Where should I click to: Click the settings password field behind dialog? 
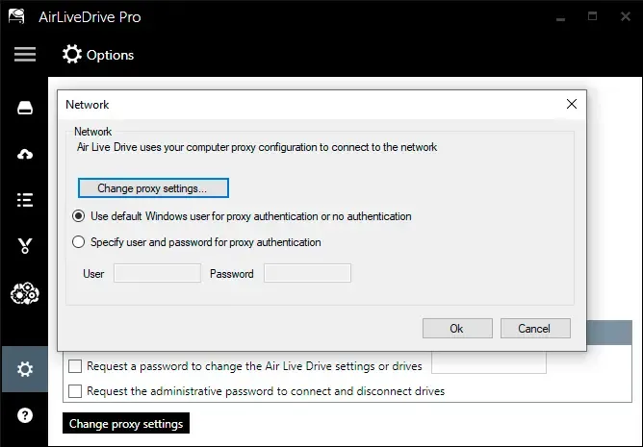489,362
